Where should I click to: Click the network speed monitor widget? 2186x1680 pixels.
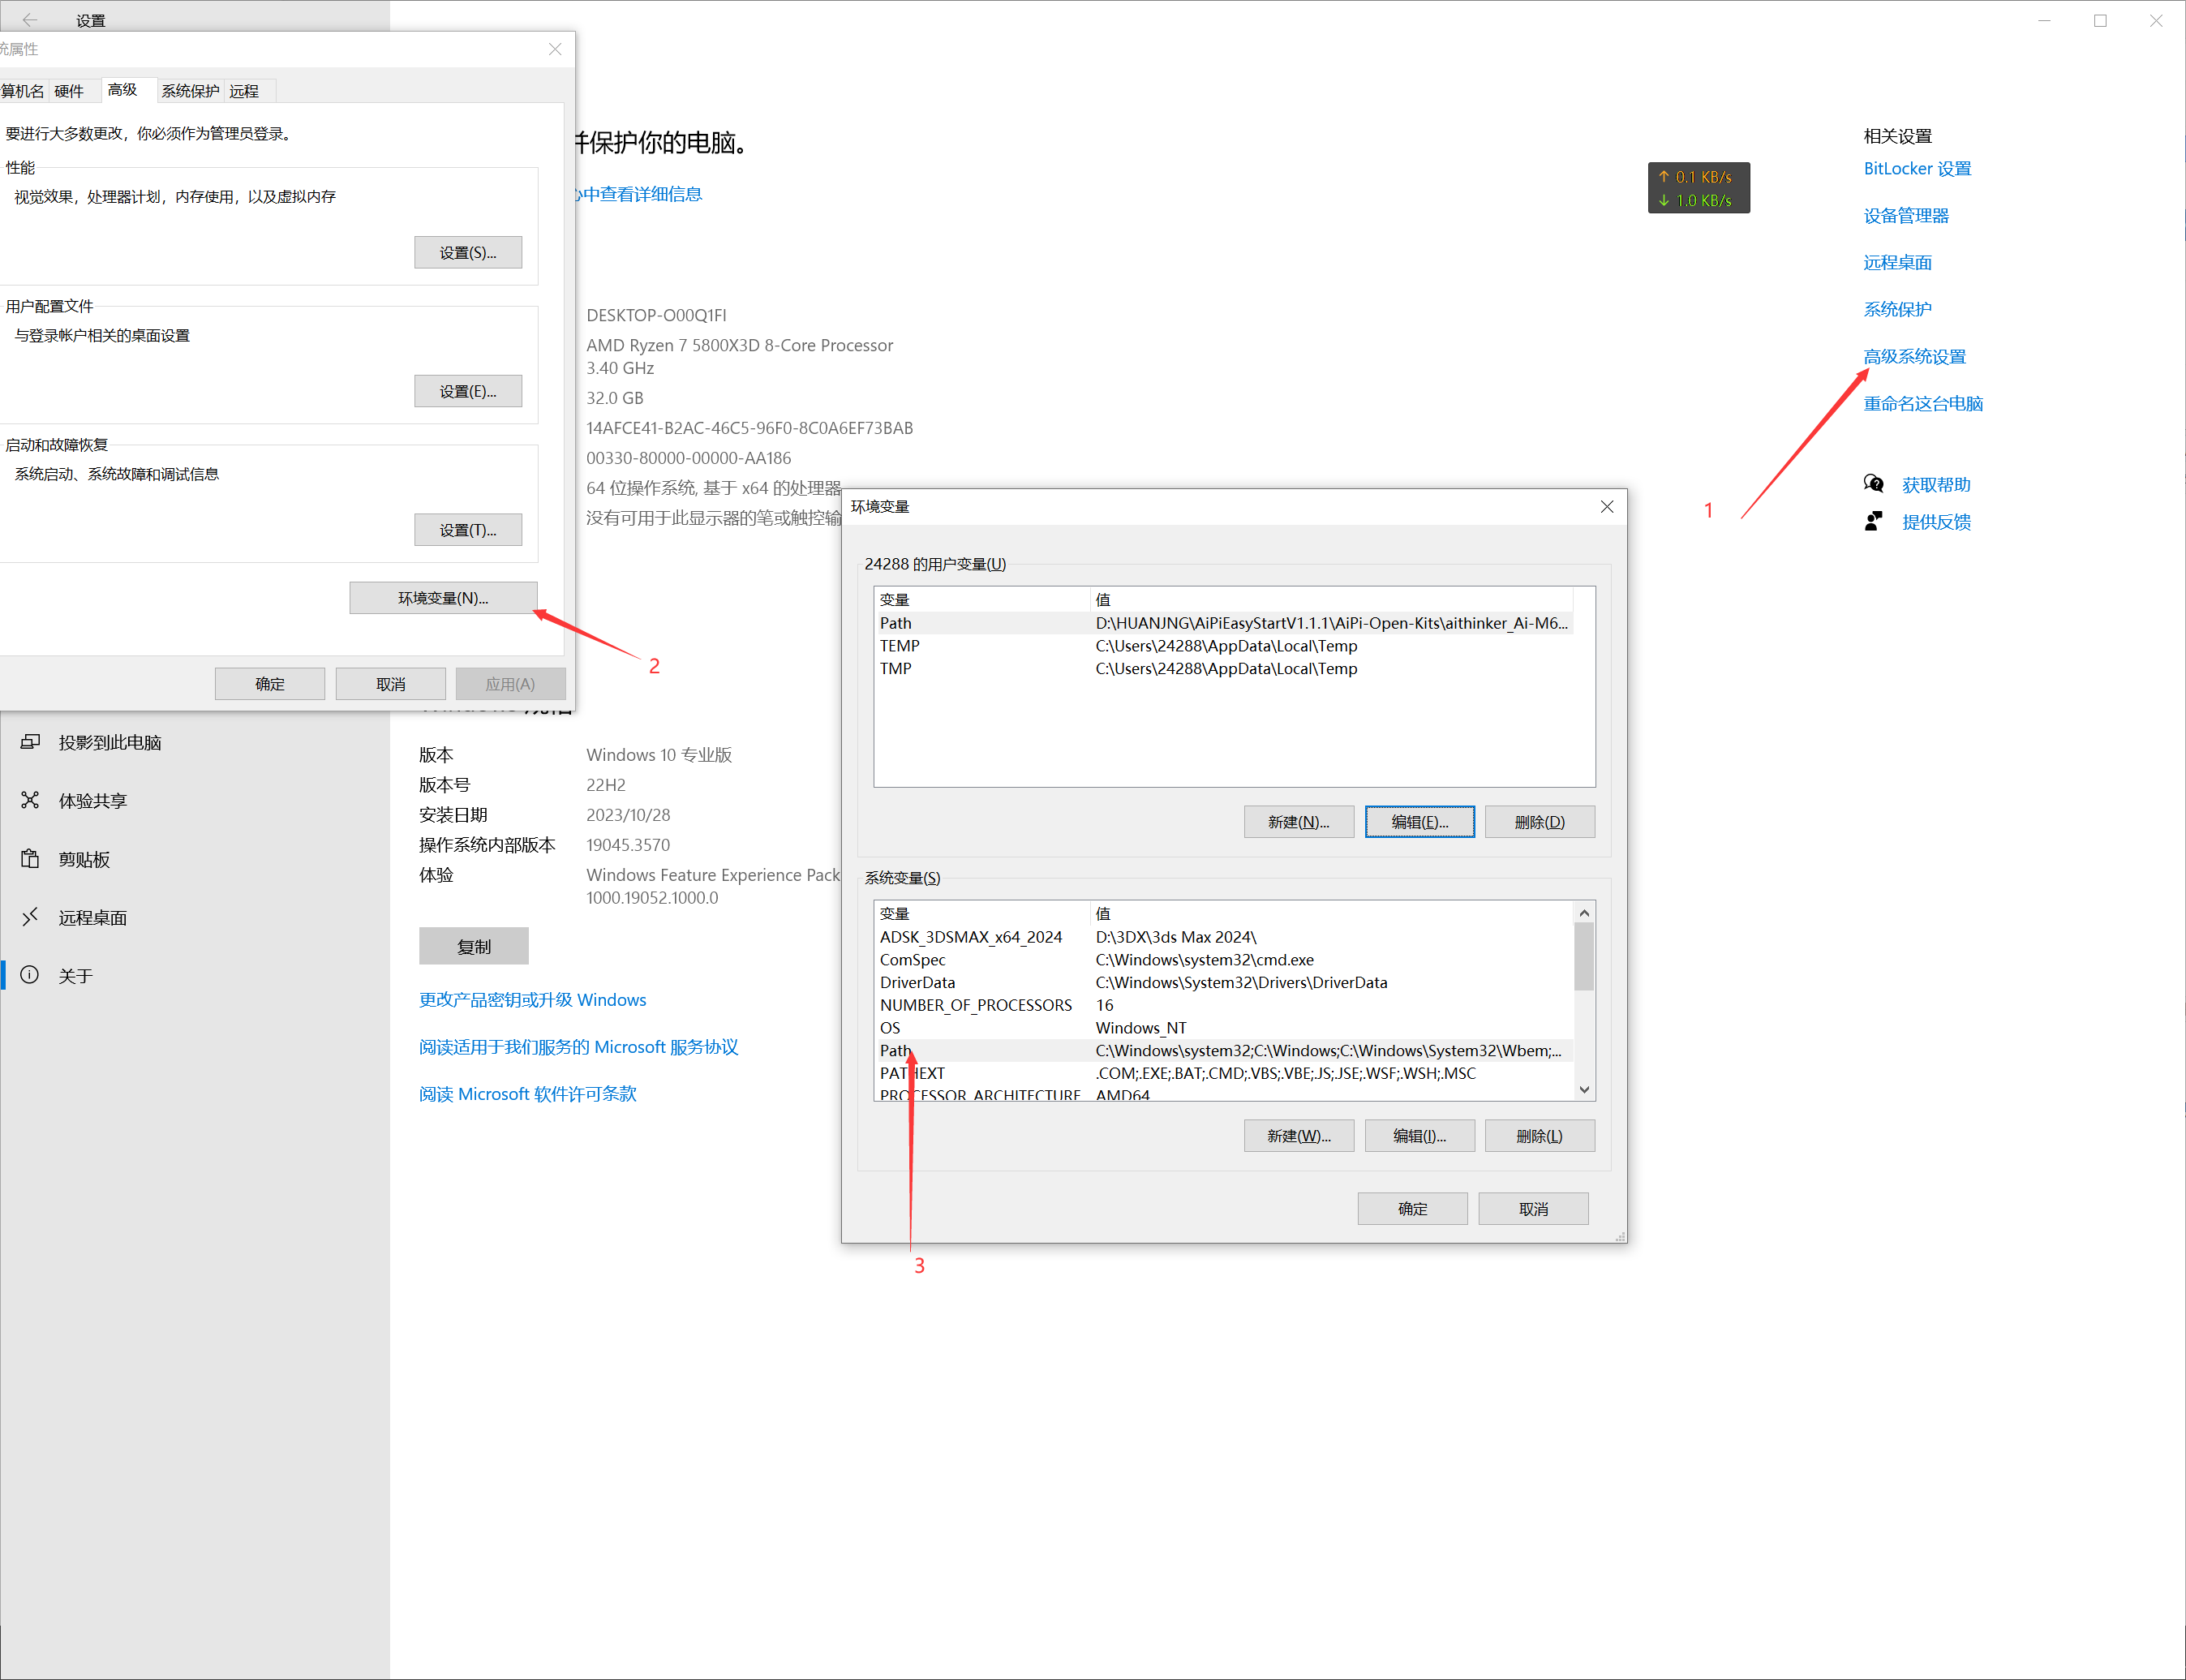point(1699,188)
